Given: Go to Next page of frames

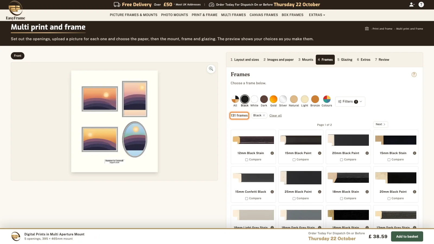Looking at the screenshot, I should [x=381, y=124].
